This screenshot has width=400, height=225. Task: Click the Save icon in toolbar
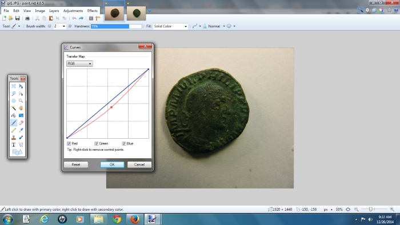pyautogui.click(x=17, y=18)
